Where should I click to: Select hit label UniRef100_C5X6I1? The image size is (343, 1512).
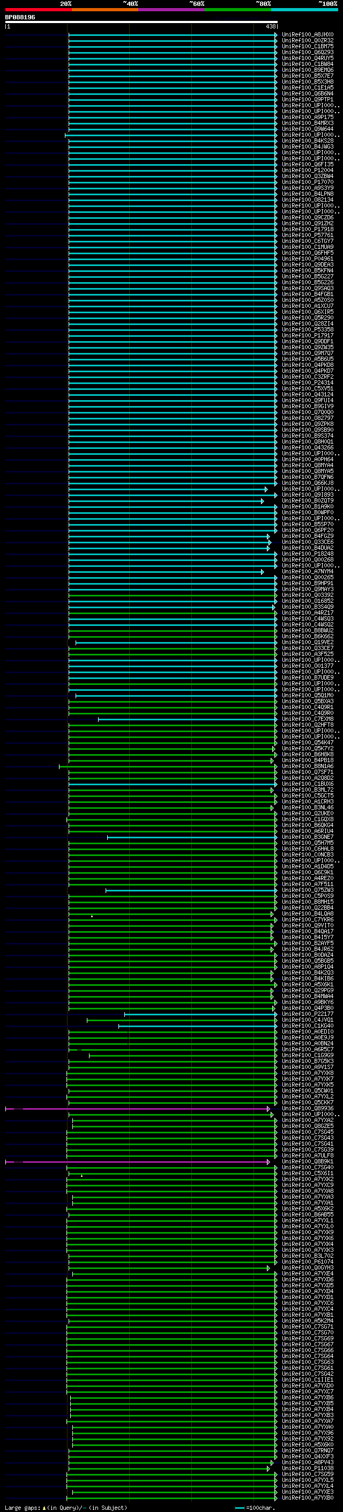pyautogui.click(x=307, y=1174)
